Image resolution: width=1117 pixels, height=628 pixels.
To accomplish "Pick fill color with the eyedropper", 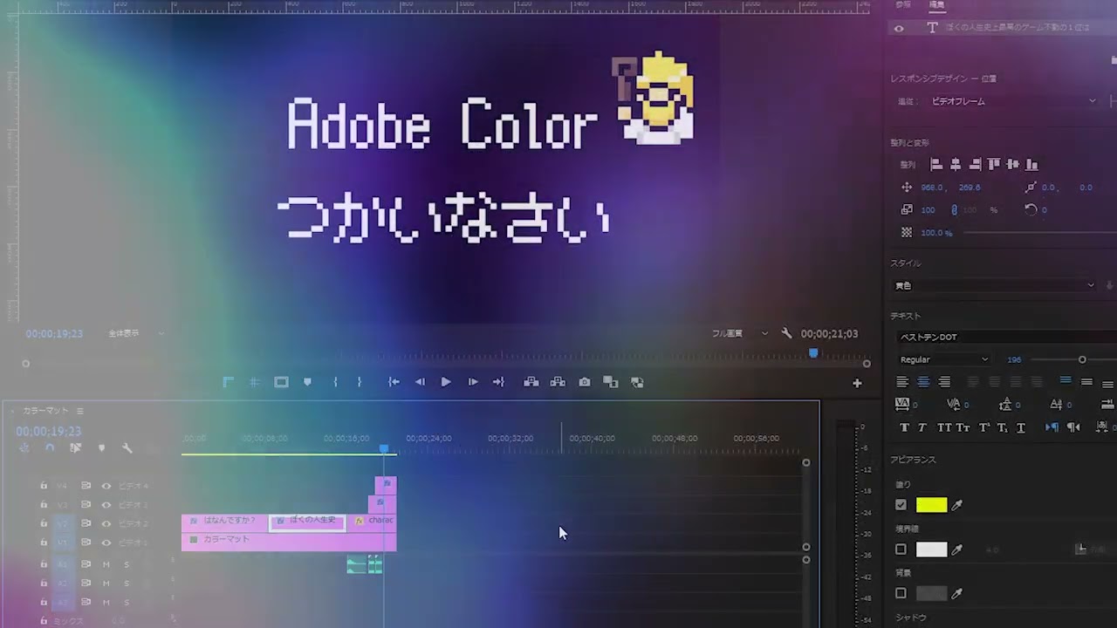I will click(956, 505).
